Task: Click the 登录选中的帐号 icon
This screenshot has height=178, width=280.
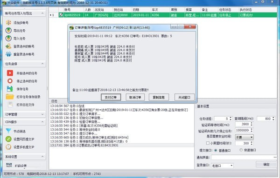Action: pyautogui.click(x=8, y=46)
